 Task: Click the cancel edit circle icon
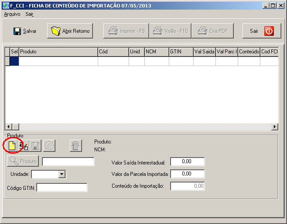coord(49,146)
